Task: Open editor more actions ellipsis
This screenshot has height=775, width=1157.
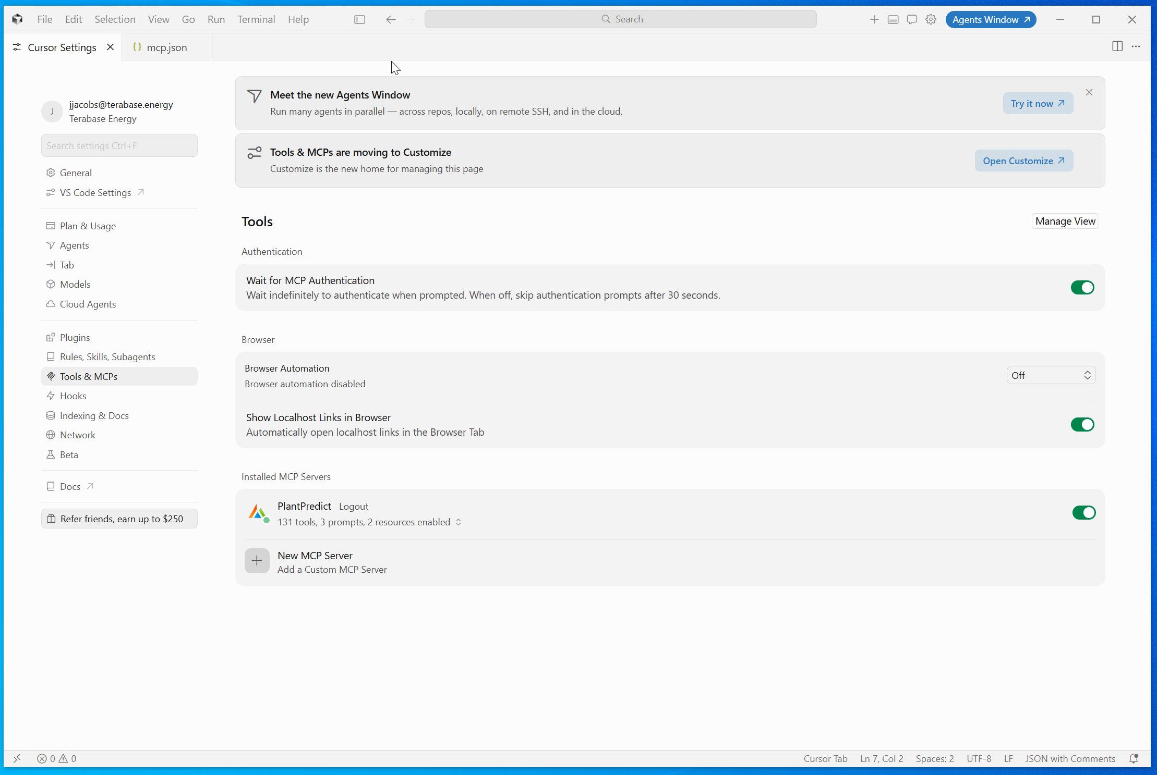Action: click(1136, 46)
